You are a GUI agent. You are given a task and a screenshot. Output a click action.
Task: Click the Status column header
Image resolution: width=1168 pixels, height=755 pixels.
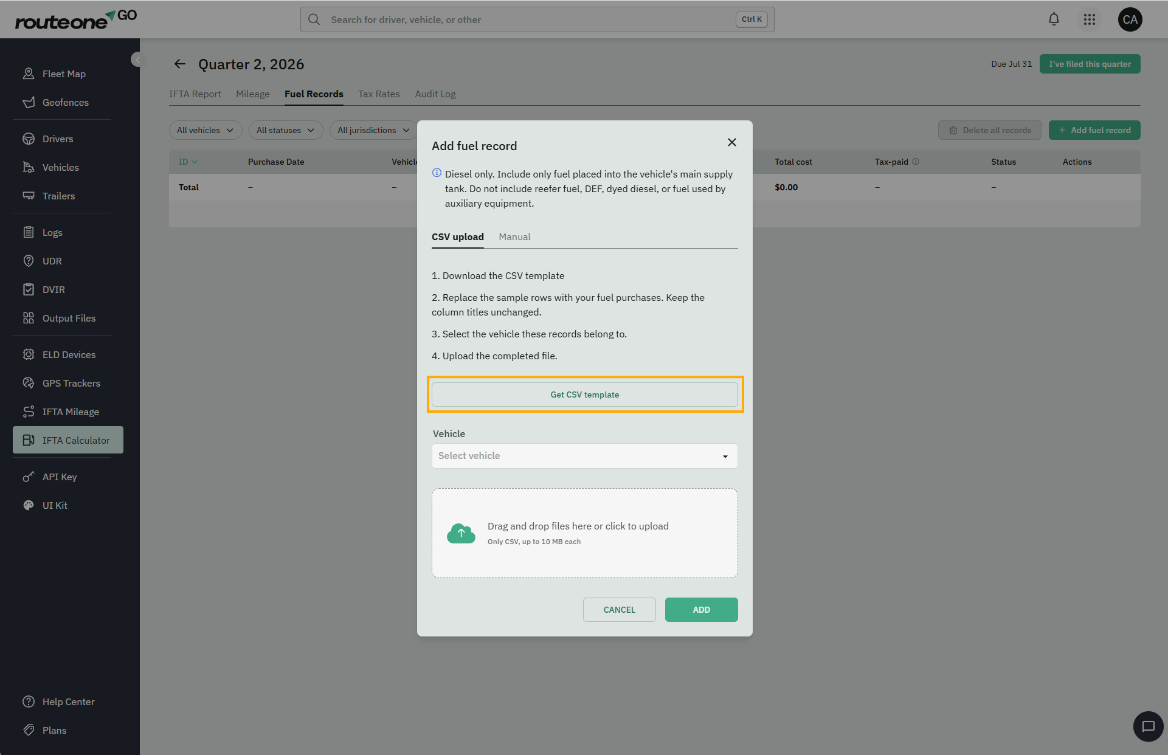1004,162
